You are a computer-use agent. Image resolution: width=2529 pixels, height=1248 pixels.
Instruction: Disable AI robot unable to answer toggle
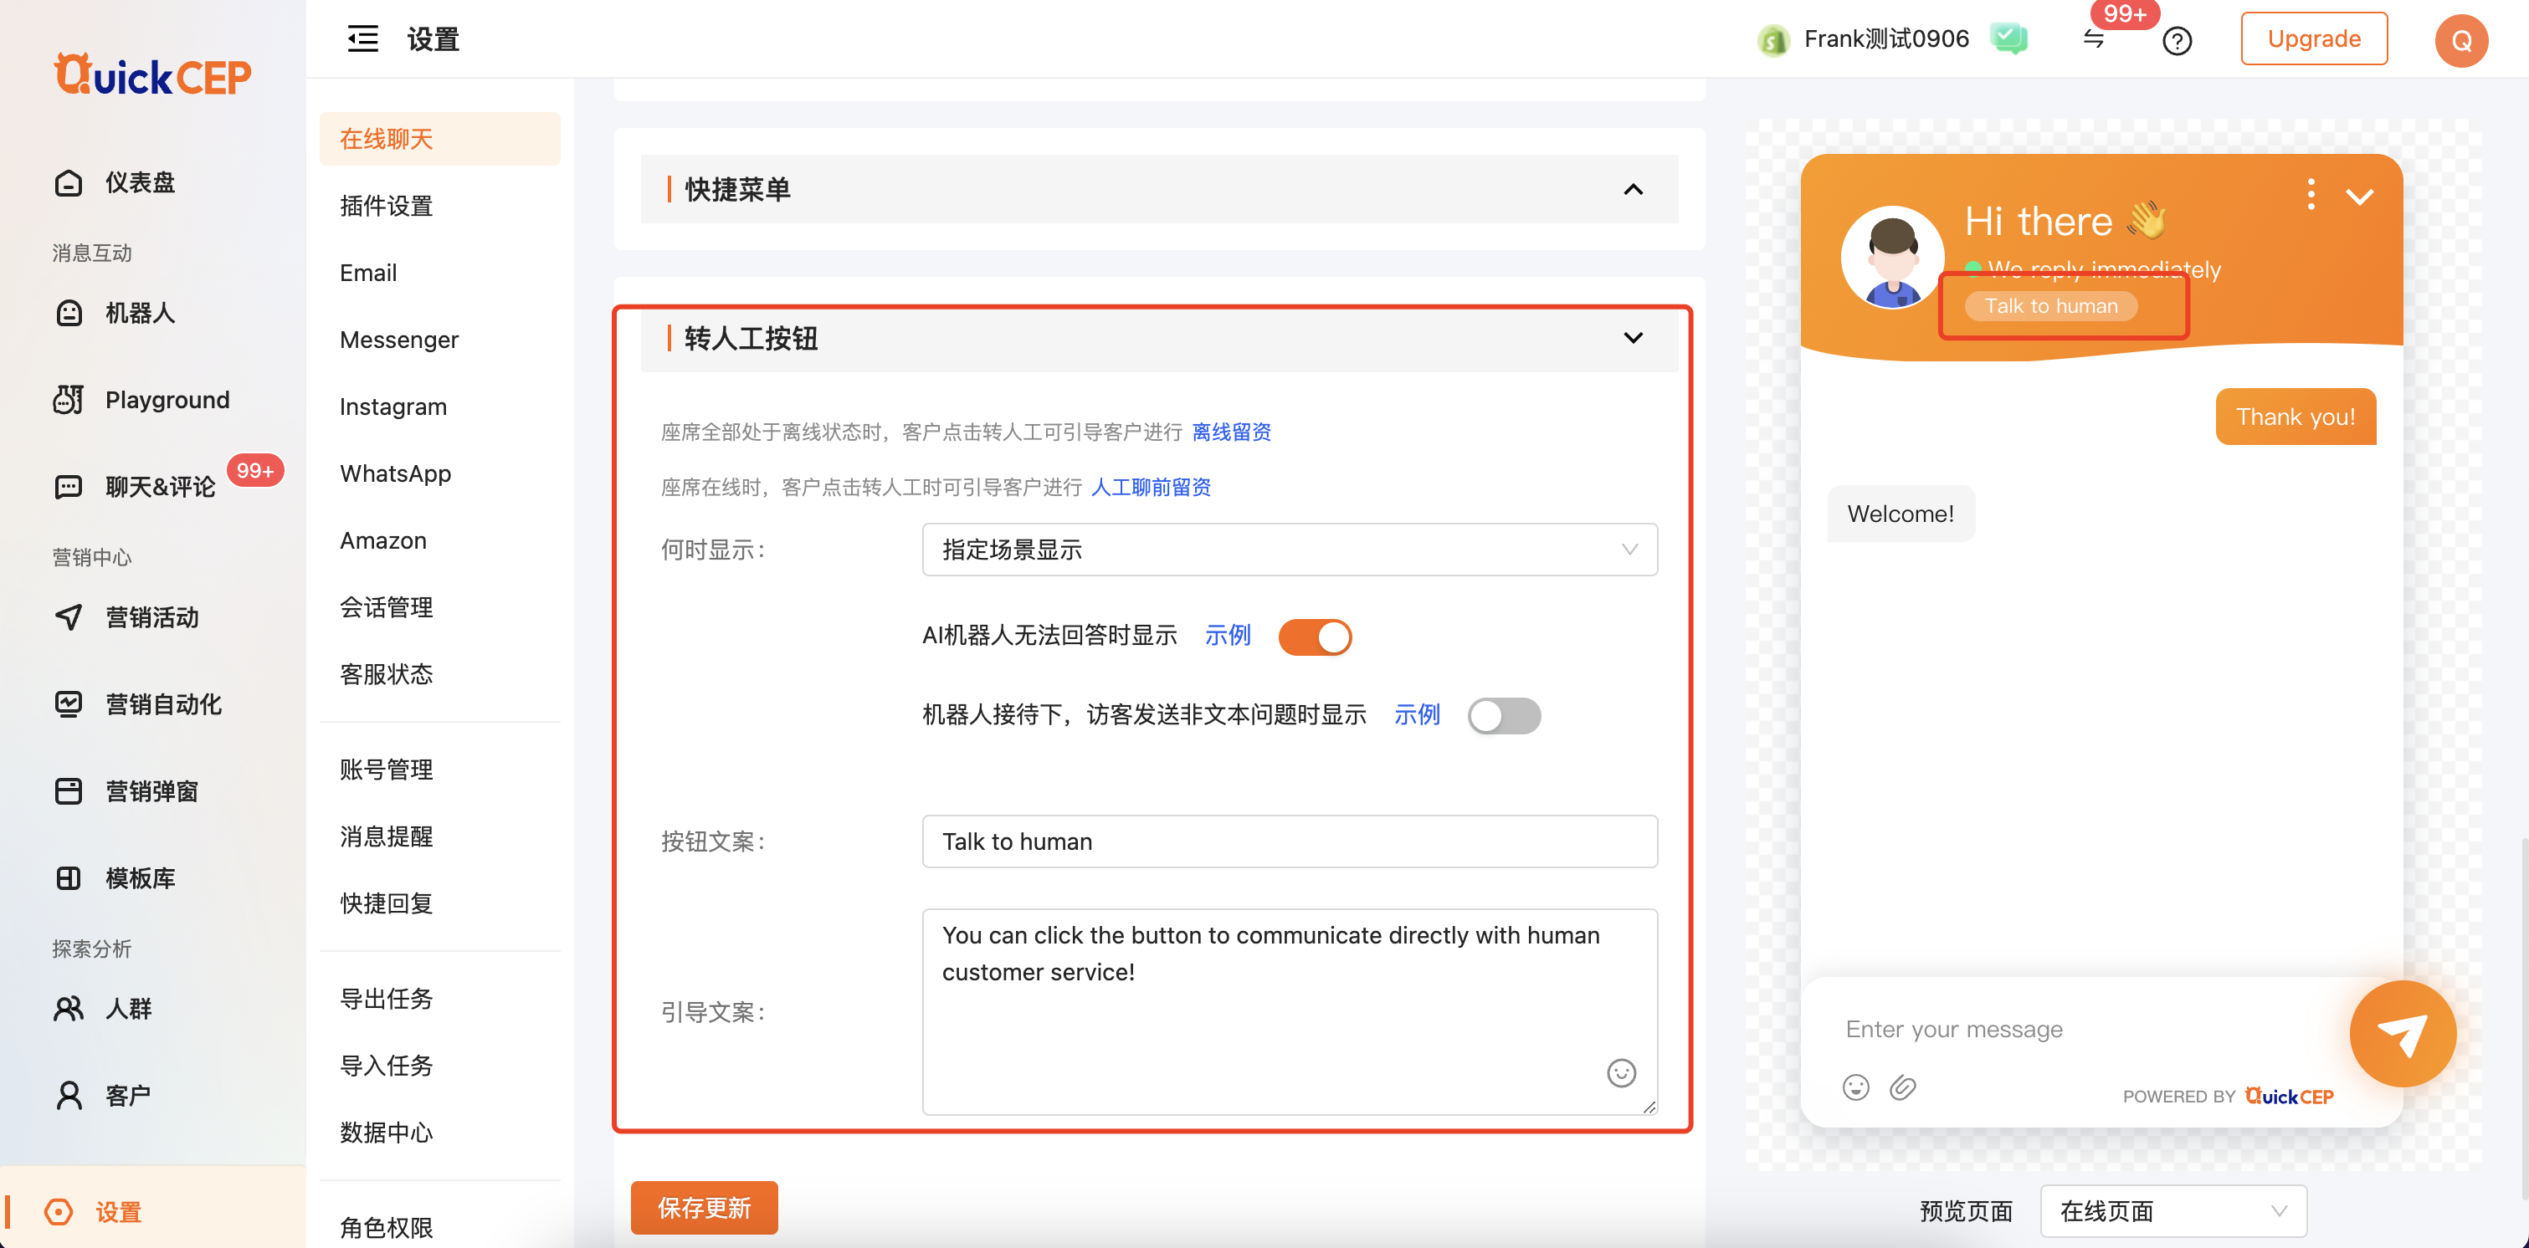[1315, 637]
